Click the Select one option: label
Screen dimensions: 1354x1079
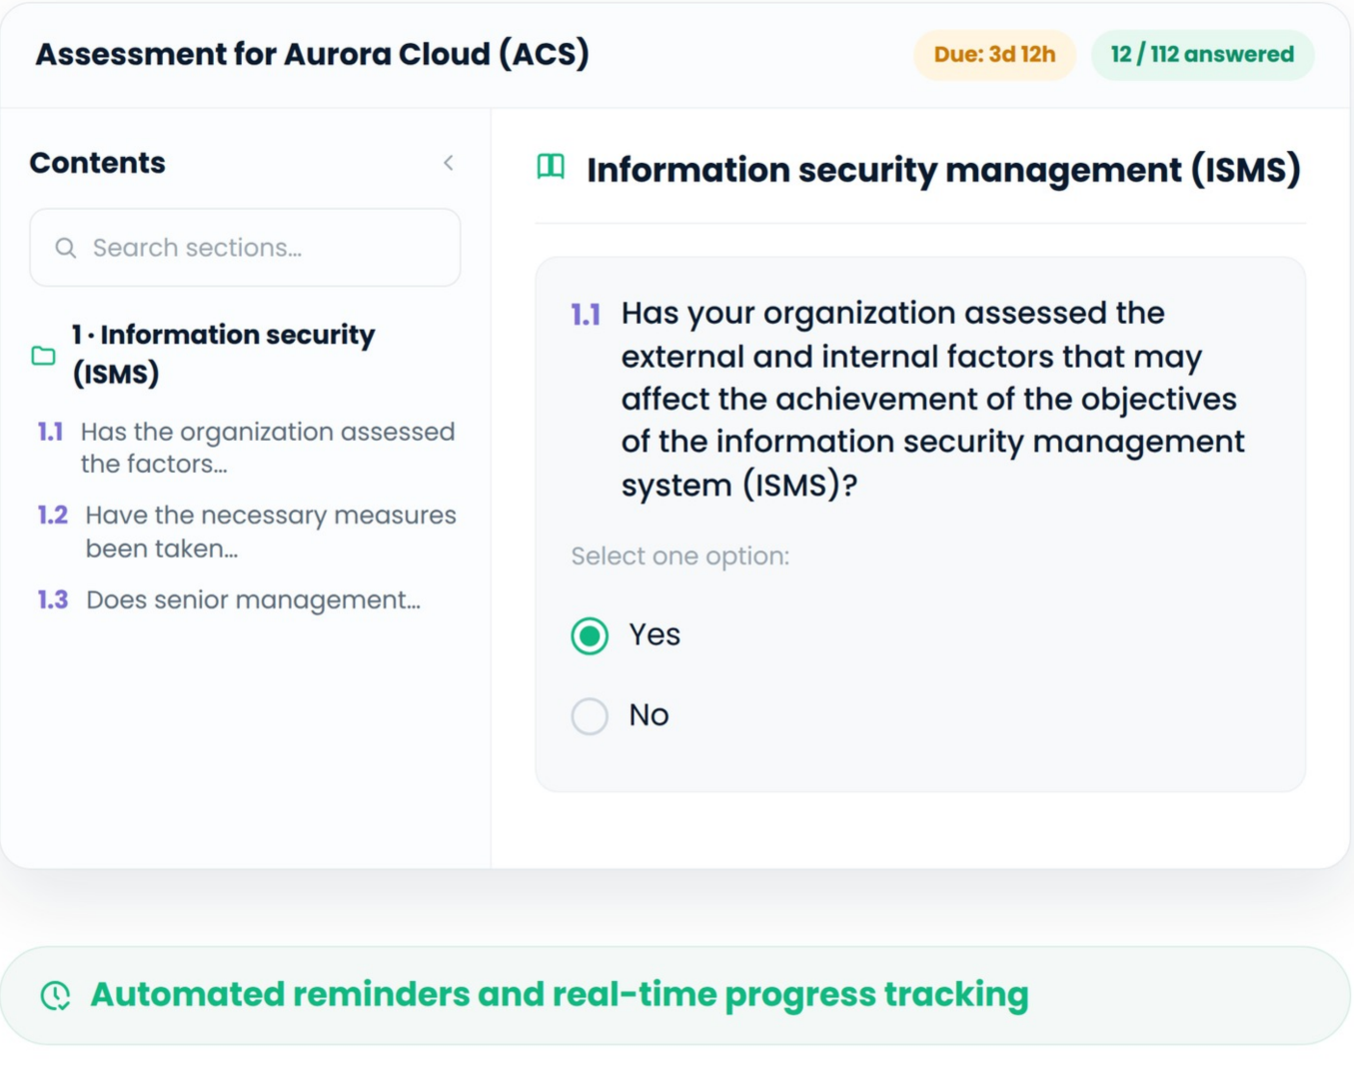click(x=679, y=555)
